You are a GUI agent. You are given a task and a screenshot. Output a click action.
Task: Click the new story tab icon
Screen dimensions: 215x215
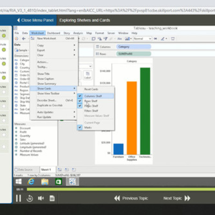pyautogui.click(x=74, y=170)
